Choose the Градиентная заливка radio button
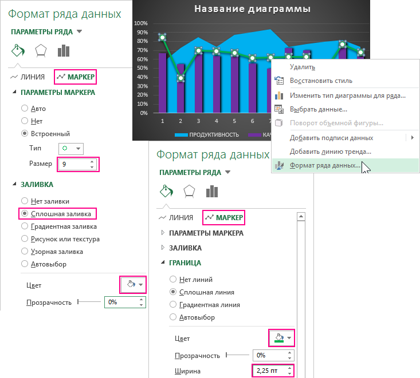Viewport: 420px width, 378px height. point(25,226)
